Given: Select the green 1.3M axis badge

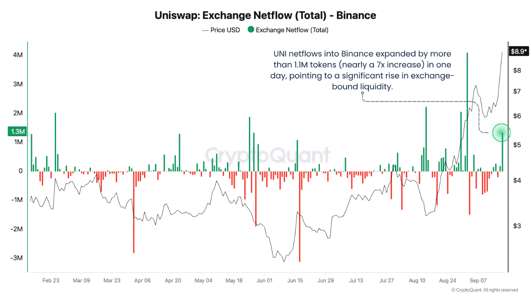Looking at the screenshot, I should coord(17,132).
